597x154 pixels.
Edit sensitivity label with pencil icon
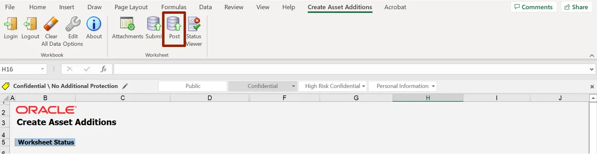click(125, 86)
